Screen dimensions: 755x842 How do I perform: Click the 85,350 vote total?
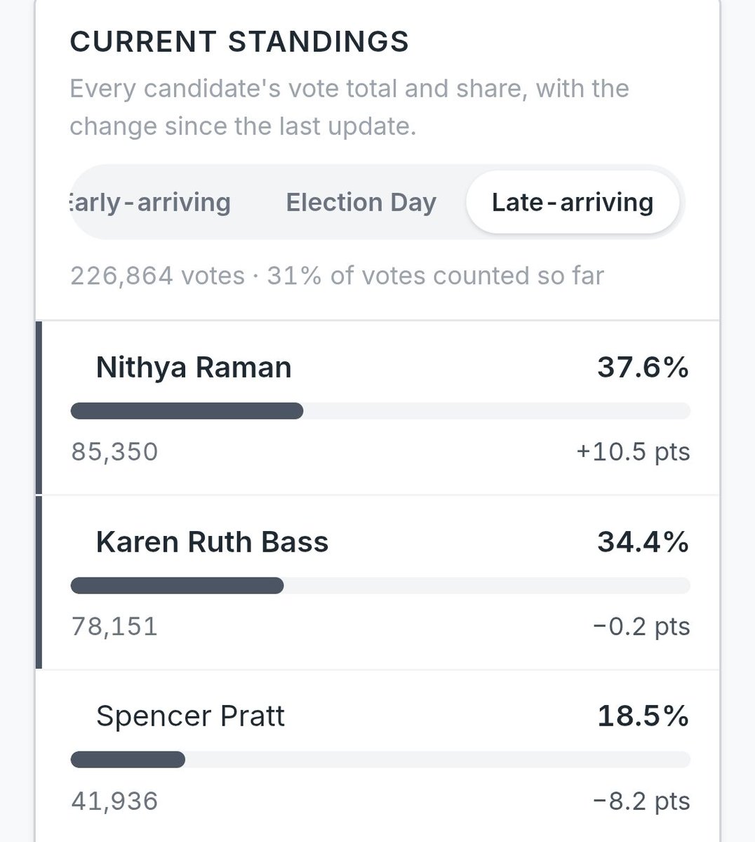click(x=114, y=452)
